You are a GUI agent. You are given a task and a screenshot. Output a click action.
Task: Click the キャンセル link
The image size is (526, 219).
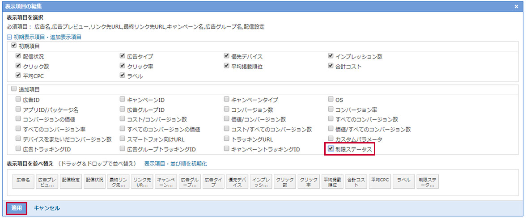pyautogui.click(x=47, y=208)
